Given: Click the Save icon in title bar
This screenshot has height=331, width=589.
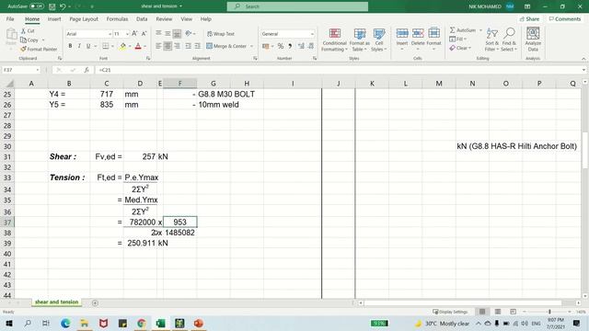Looking at the screenshot, I should [x=52, y=6].
